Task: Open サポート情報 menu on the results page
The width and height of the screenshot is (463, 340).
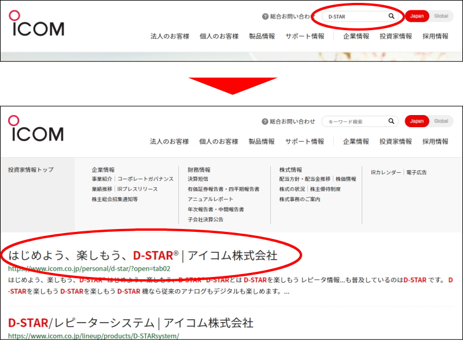Action: (304, 141)
